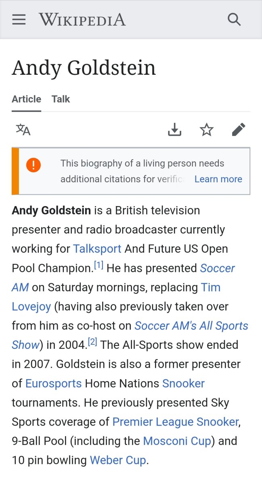Follow the Snooker article link
Screen dimensions: 262x485
click(183, 383)
